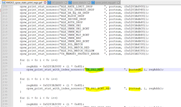Switch to the csl_cpsw.h tab

(57, 3)
